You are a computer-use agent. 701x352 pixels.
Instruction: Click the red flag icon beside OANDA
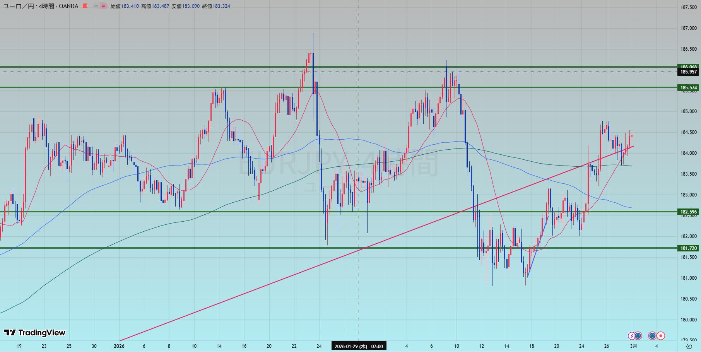click(85, 6)
